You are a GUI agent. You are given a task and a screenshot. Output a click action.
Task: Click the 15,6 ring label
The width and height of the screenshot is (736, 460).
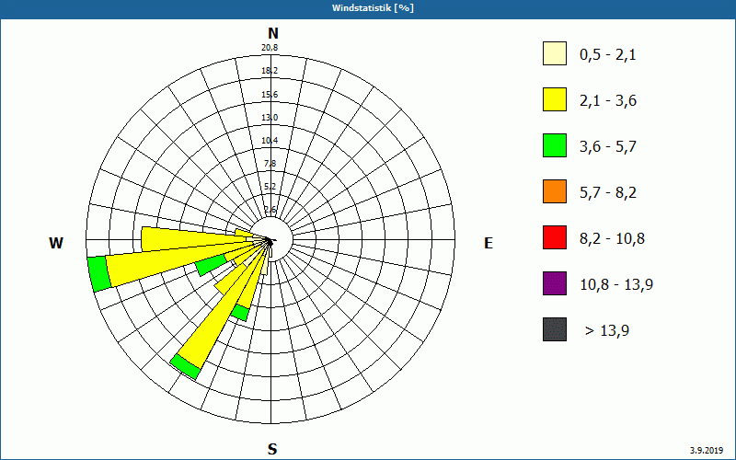[x=270, y=95]
